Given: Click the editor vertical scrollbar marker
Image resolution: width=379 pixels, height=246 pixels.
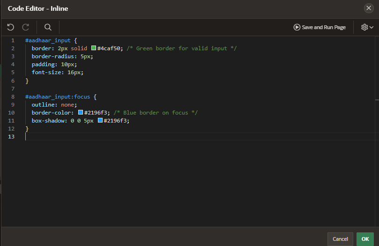Looking at the screenshot, I should click(x=377, y=100).
